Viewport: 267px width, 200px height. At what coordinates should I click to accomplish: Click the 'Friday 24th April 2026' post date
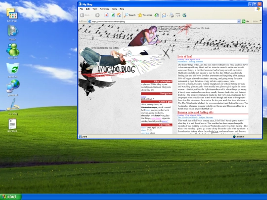click(x=188, y=60)
